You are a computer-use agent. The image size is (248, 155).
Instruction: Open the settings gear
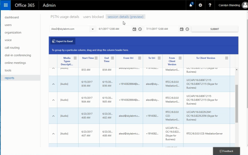[200, 5]
